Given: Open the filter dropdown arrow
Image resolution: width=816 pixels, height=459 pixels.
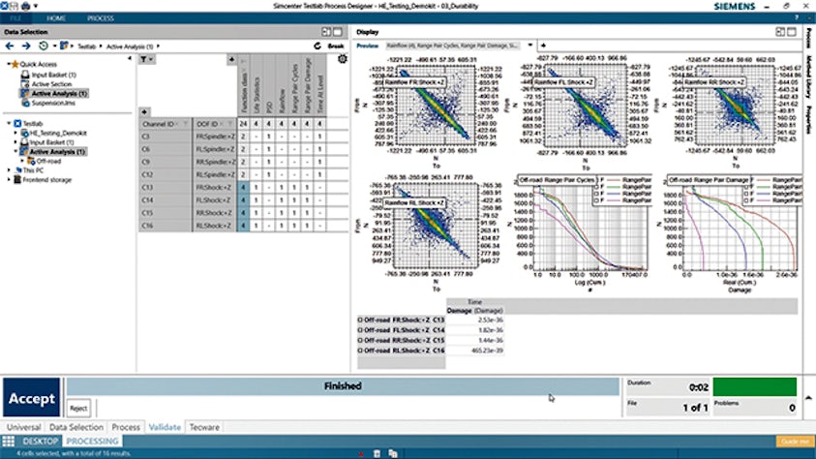Looking at the screenshot, I should [x=151, y=60].
